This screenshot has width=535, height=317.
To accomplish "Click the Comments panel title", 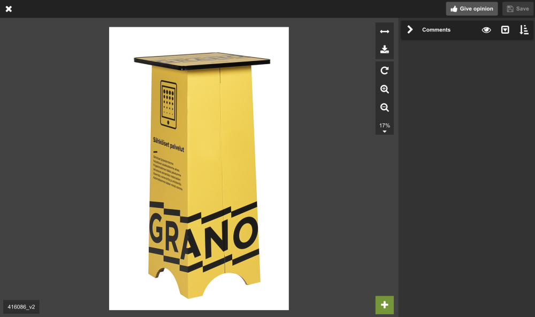I will click(436, 29).
